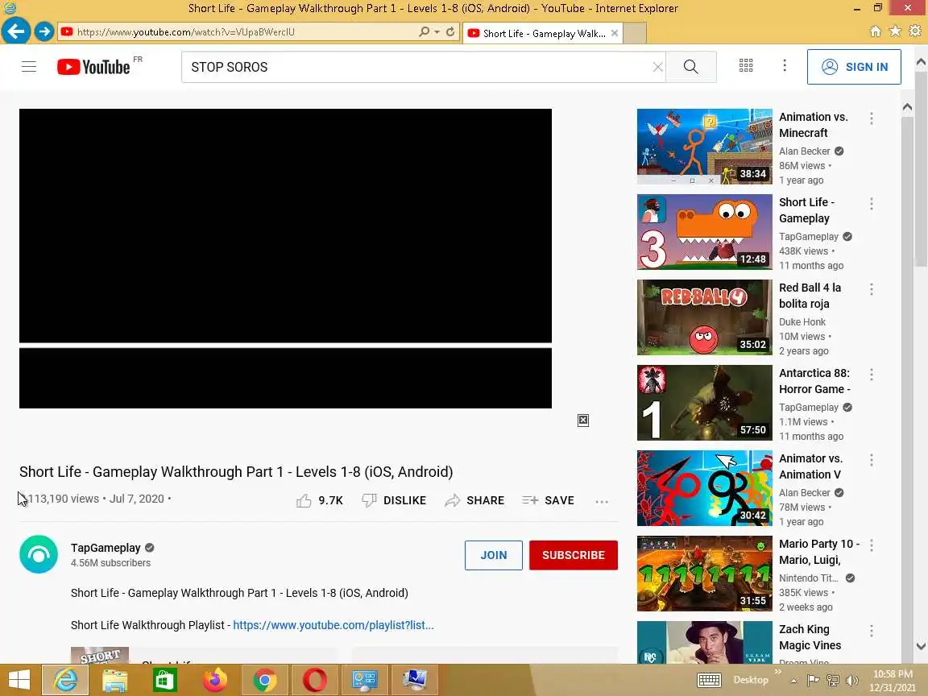The width and height of the screenshot is (928, 696).
Task: Open options menu for Animation vs. Minecraft
Action: pos(871,118)
